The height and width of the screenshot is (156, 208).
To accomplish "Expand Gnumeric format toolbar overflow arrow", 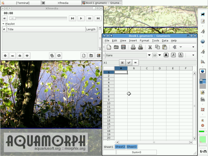I will (193, 55).
